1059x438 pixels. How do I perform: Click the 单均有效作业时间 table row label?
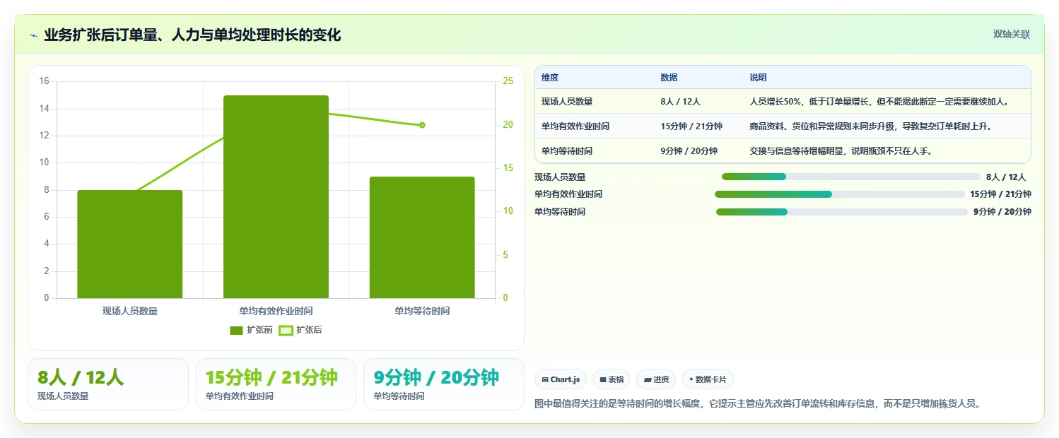point(575,126)
